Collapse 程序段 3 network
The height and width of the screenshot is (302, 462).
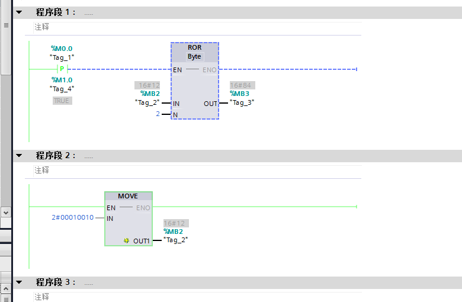click(x=19, y=282)
